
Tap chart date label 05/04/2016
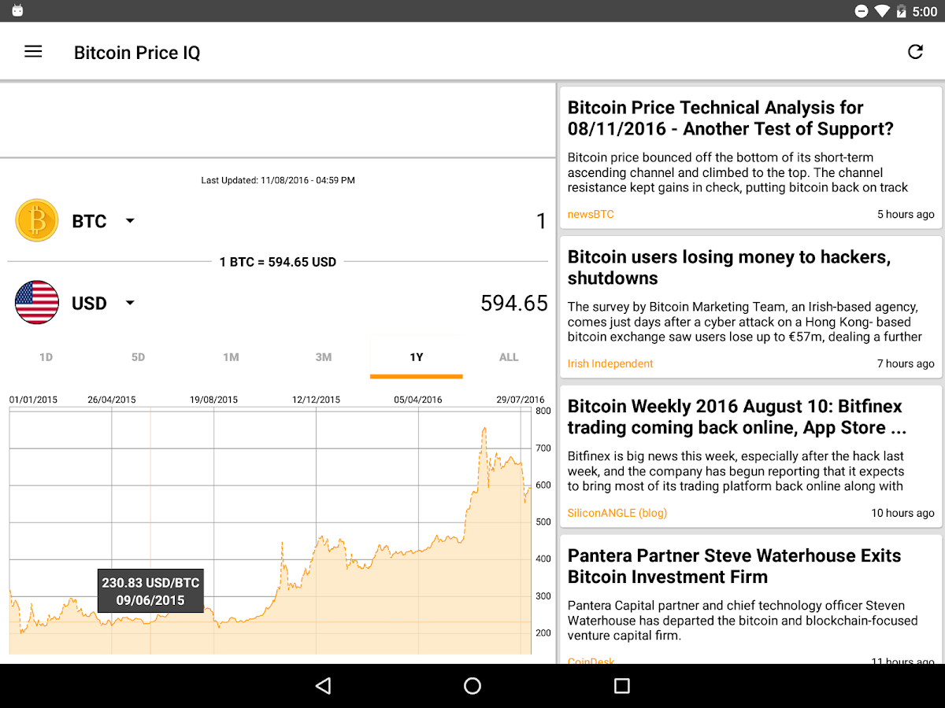(418, 400)
